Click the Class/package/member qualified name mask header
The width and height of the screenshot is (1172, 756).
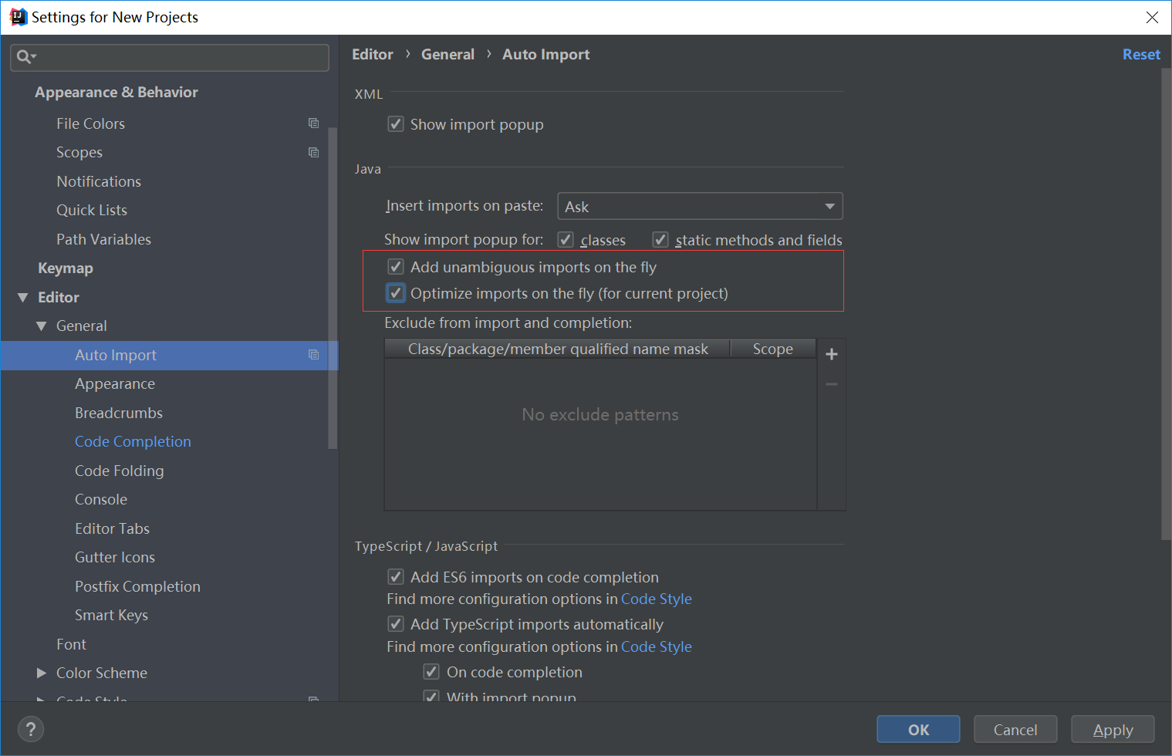(557, 349)
